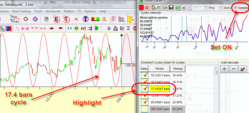Click the Save floppy disk icon
Viewport: 249px width, 113px height.
click(171, 8)
